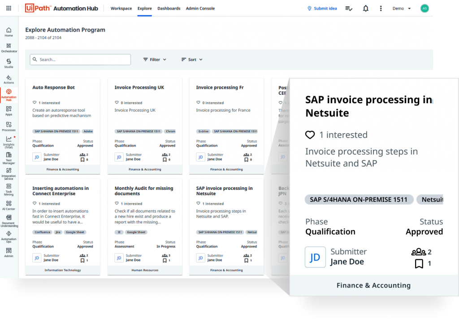Click the '2088 - 2104 of 2104' count text

43,38
